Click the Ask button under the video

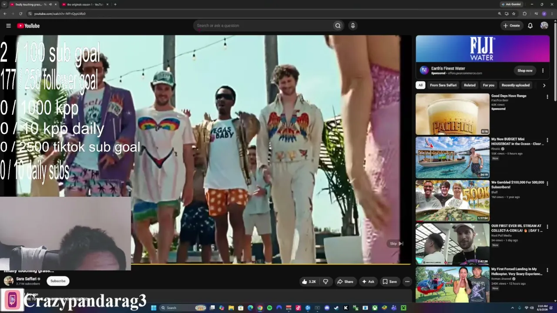point(368,282)
